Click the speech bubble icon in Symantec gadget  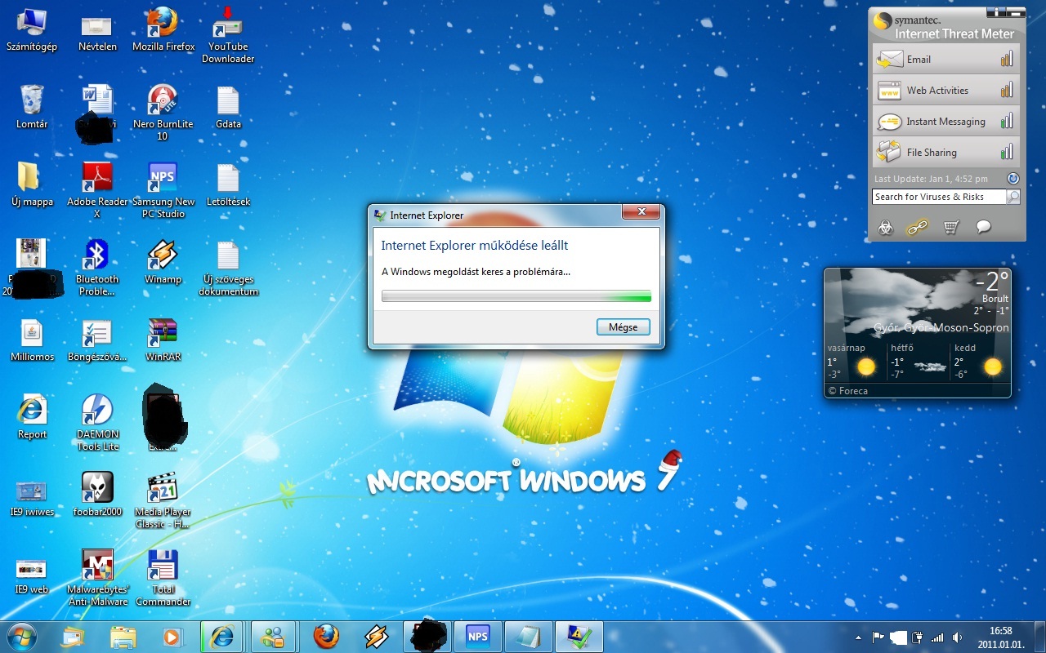[984, 227]
